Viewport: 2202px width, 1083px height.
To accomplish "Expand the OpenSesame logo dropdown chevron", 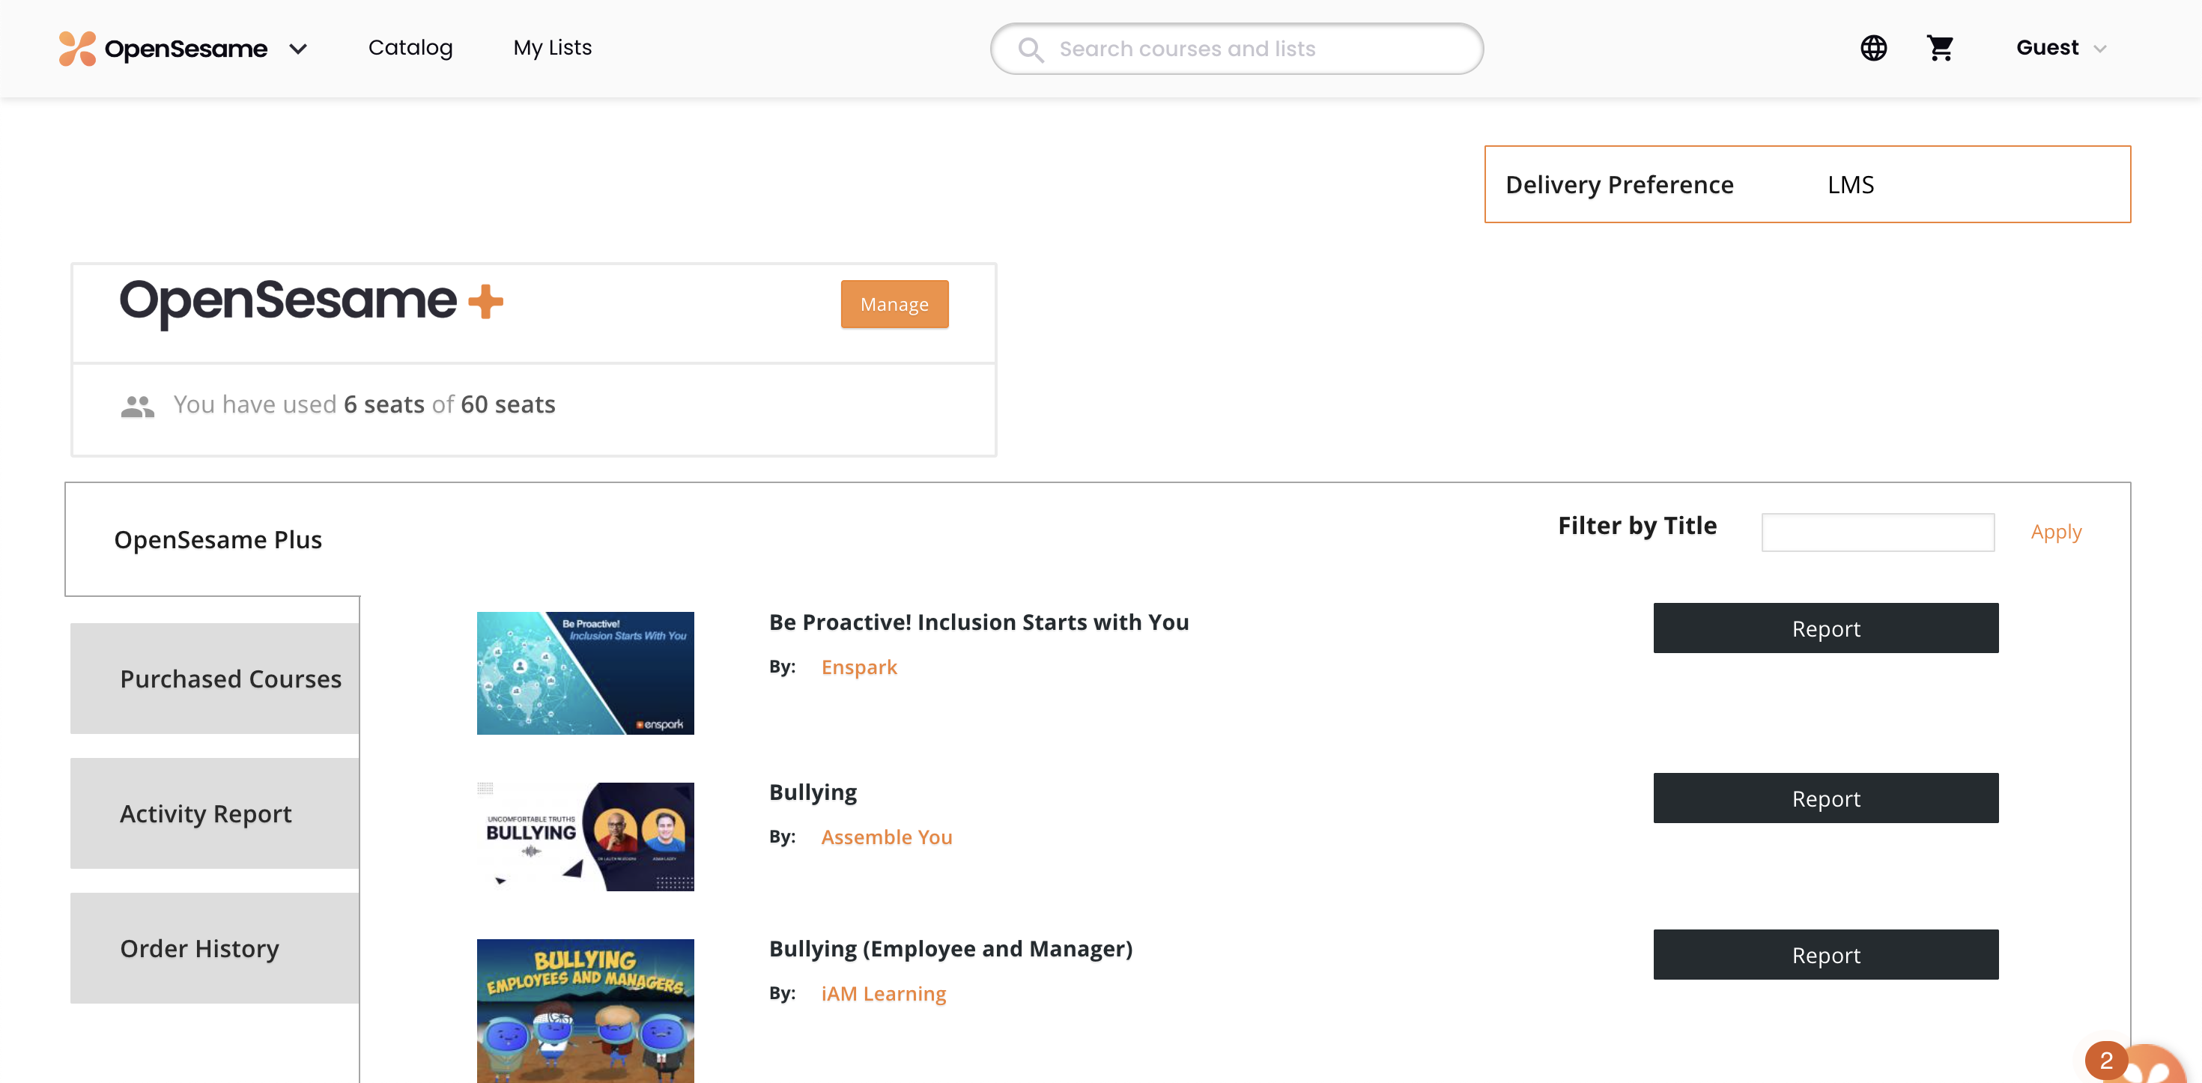I will 298,49.
